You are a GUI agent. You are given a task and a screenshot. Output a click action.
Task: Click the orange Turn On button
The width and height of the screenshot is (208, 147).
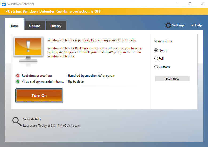(x=39, y=96)
